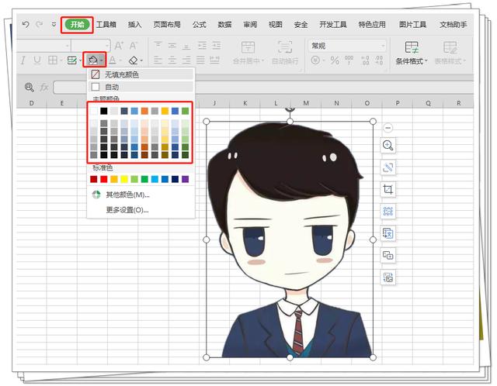Pick the yellow standard color swatch
The height and width of the screenshot is (386, 497).
[124, 179]
